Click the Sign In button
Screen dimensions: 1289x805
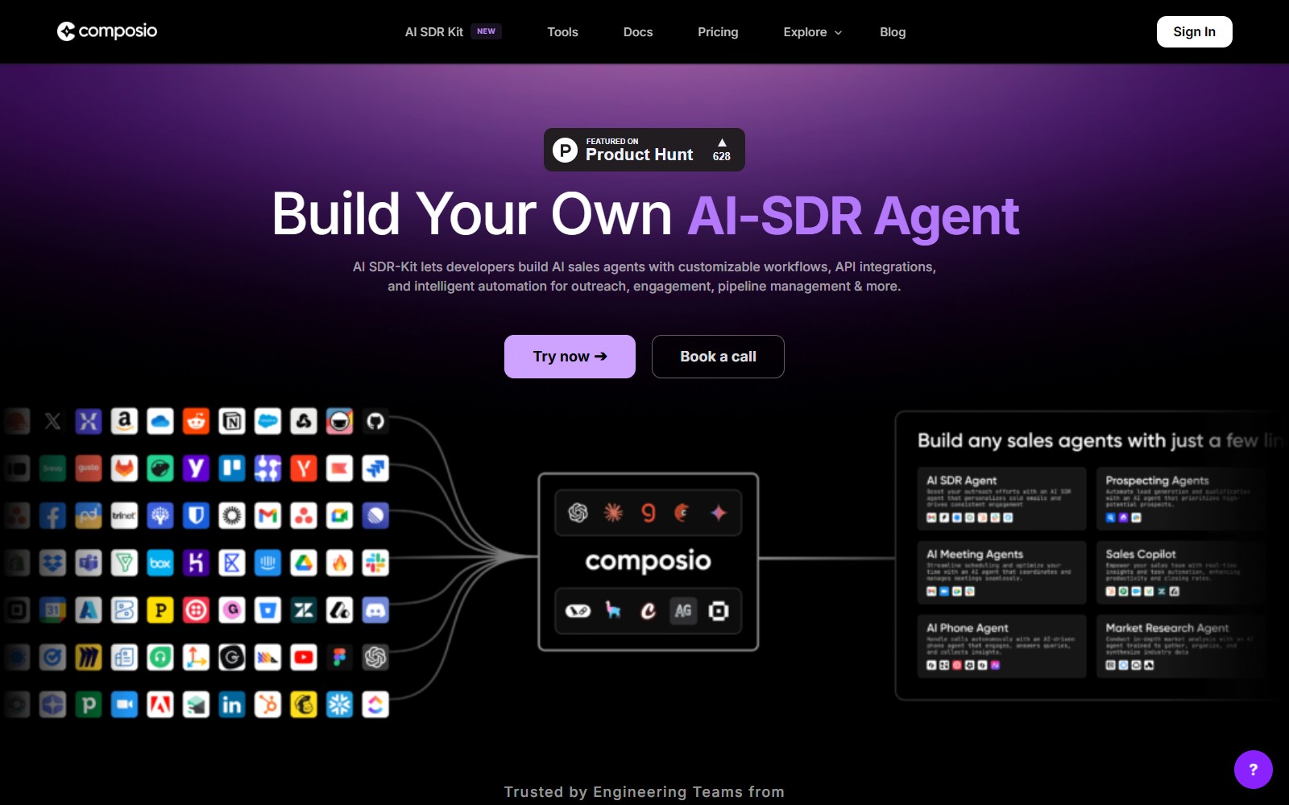coord(1194,32)
